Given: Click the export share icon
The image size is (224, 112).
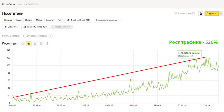Looking at the screenshot, I should coord(201,14).
